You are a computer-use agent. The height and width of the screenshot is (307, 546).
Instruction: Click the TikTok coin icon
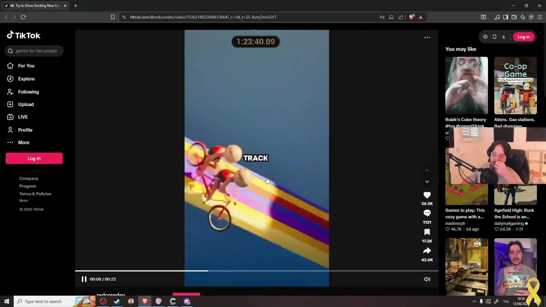click(x=485, y=37)
